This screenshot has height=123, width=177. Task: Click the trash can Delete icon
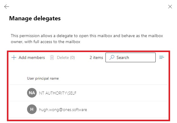point(52,57)
